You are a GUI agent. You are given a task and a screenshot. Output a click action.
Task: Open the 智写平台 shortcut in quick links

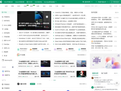click(x=58, y=50)
